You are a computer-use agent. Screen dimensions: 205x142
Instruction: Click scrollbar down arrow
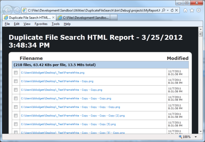coord(200,131)
